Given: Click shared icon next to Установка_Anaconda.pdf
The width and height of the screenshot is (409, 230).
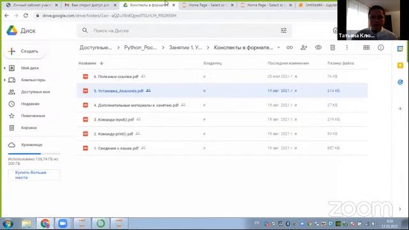Looking at the screenshot, I should click(148, 91).
